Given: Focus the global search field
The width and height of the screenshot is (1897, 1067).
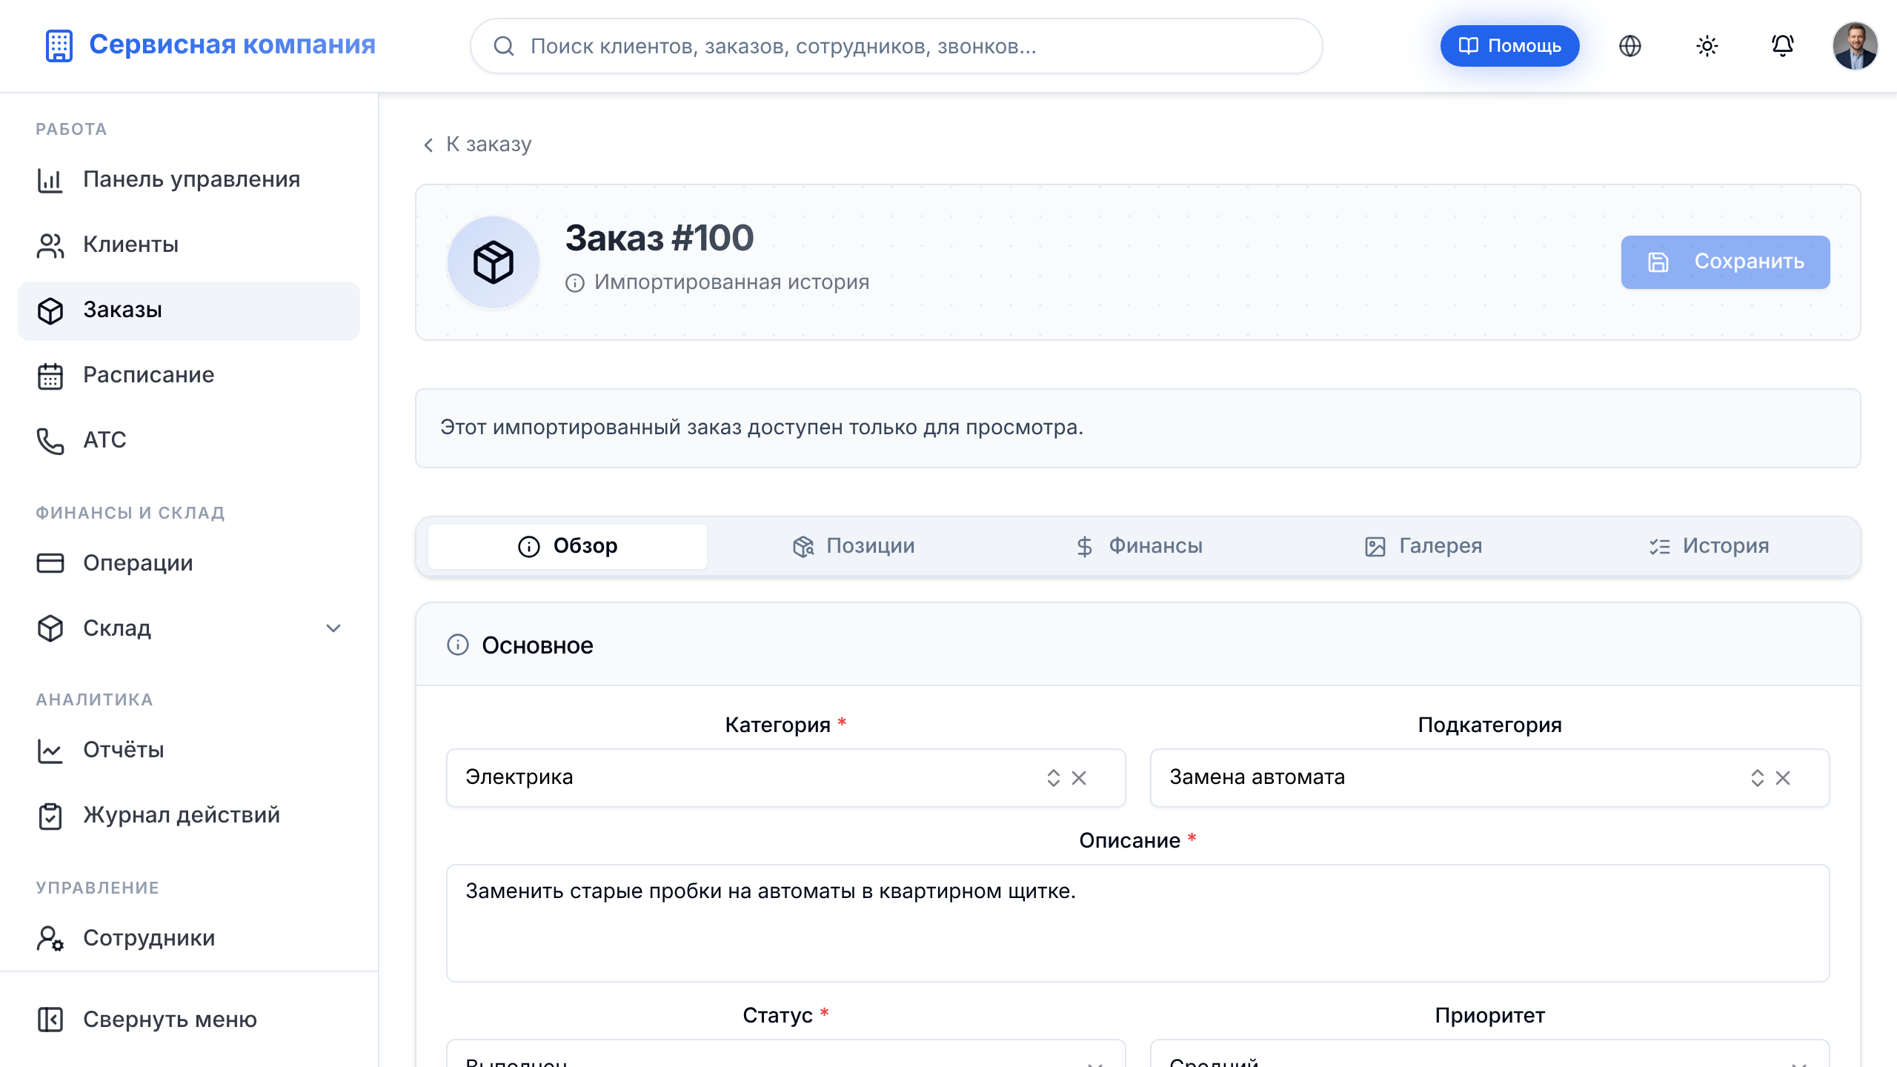Looking at the screenshot, I should click(897, 46).
